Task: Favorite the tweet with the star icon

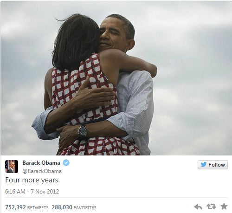Action: pos(224,207)
